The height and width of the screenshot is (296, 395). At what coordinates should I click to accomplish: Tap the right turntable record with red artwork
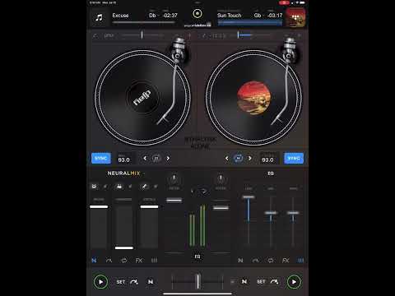[x=253, y=98]
